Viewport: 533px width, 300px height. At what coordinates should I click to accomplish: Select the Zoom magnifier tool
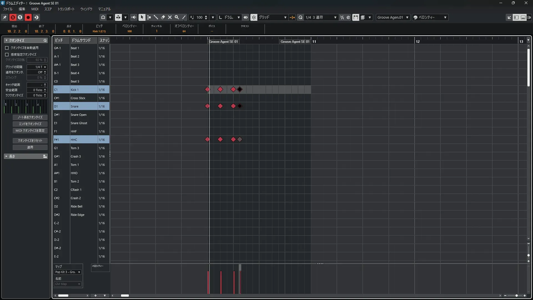coord(177,17)
